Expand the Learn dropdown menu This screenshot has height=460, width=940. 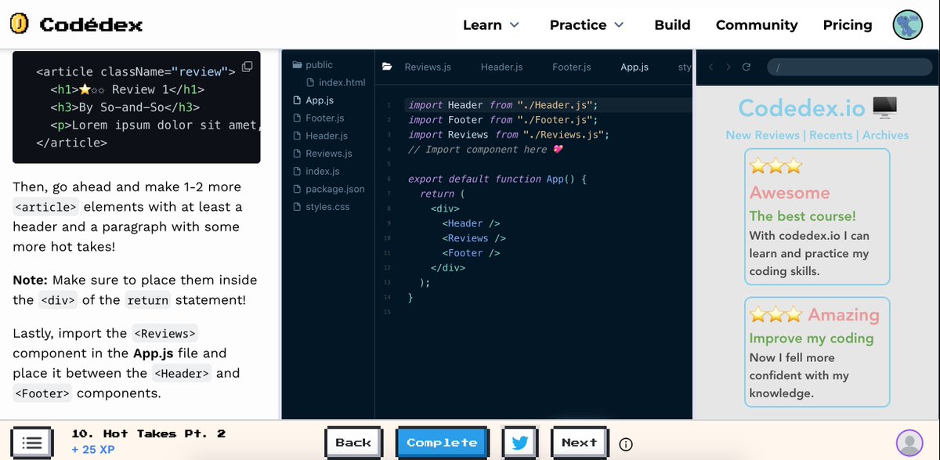pos(491,25)
